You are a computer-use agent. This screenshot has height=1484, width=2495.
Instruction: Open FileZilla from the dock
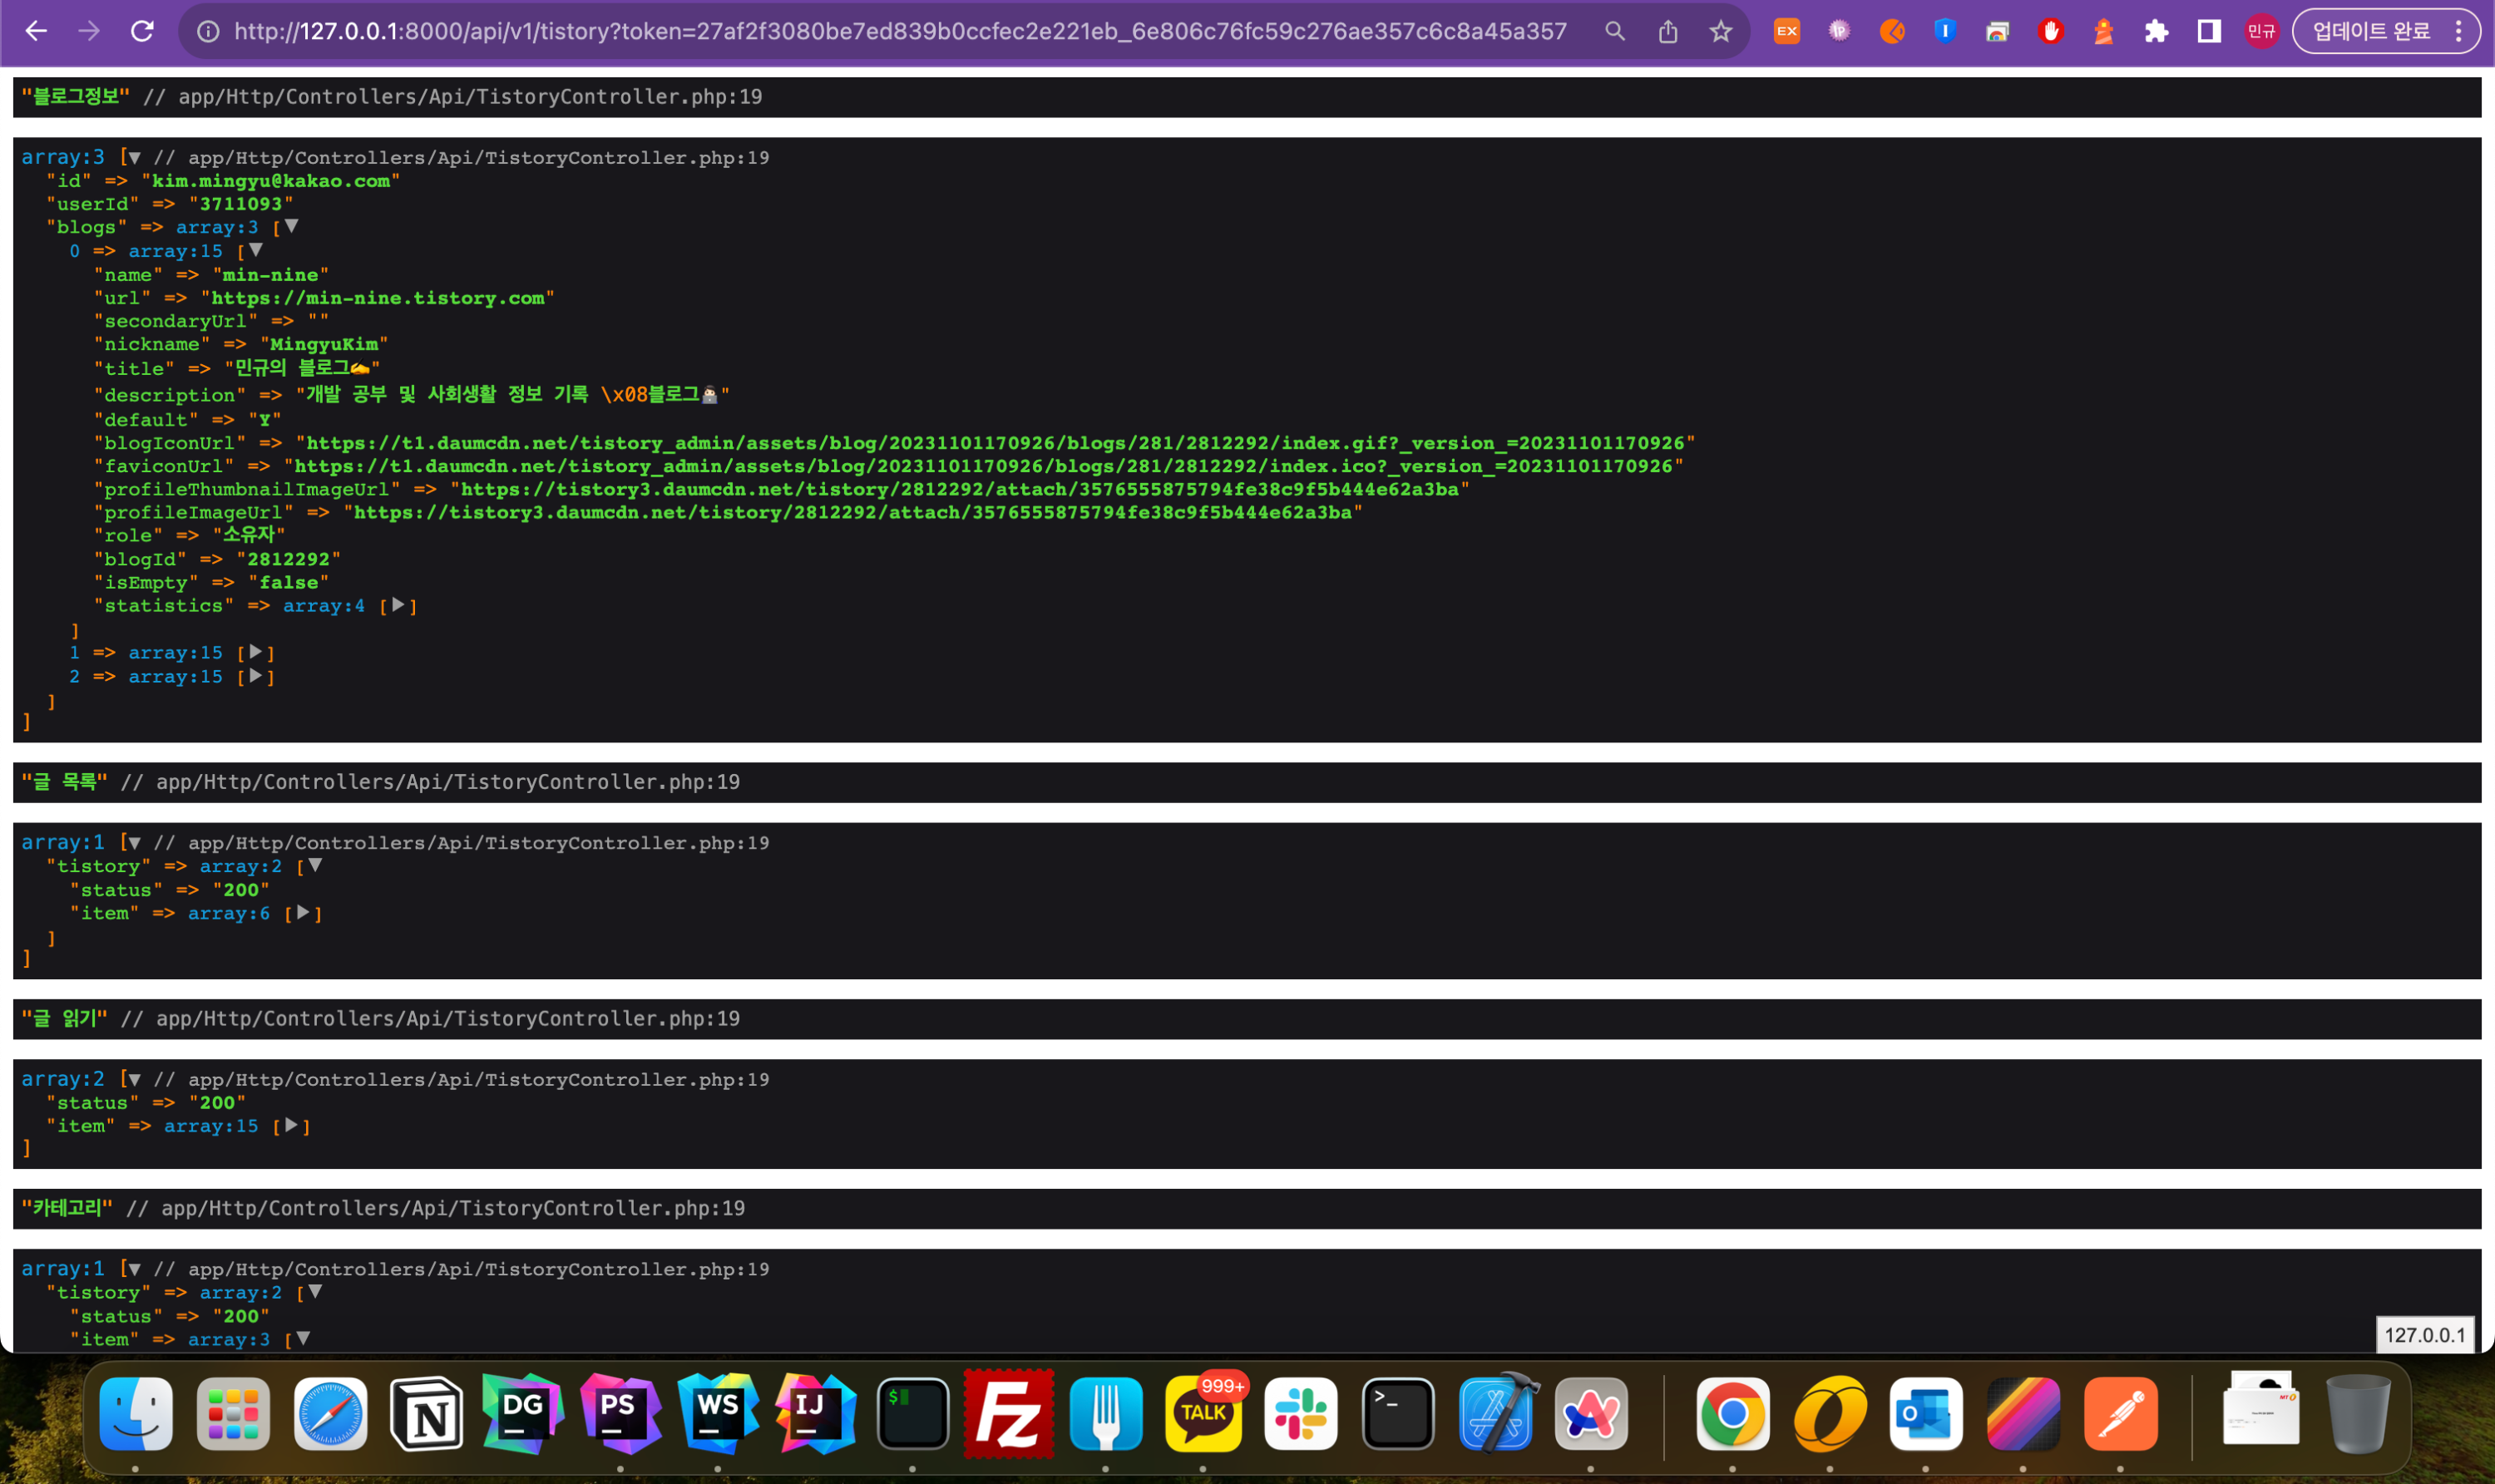(x=1007, y=1414)
